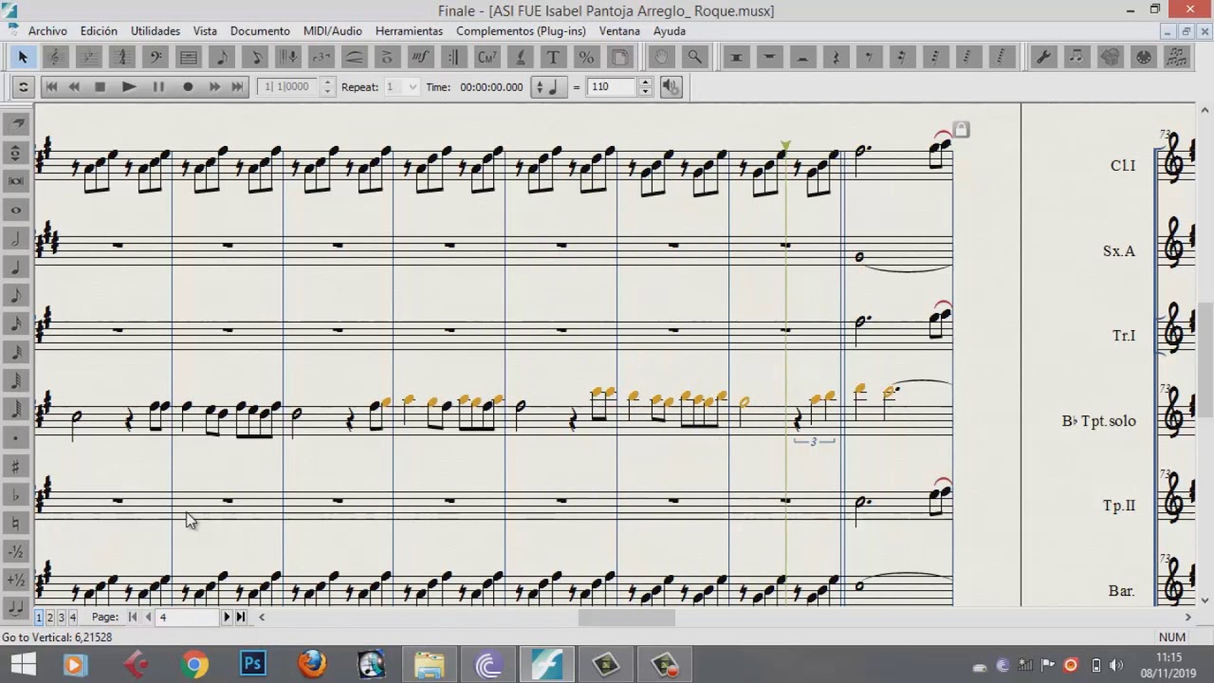Go to next page arrow
Image resolution: width=1214 pixels, height=683 pixels.
[227, 617]
